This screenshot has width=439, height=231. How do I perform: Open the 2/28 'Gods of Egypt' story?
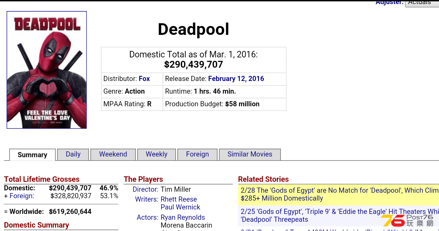point(340,194)
